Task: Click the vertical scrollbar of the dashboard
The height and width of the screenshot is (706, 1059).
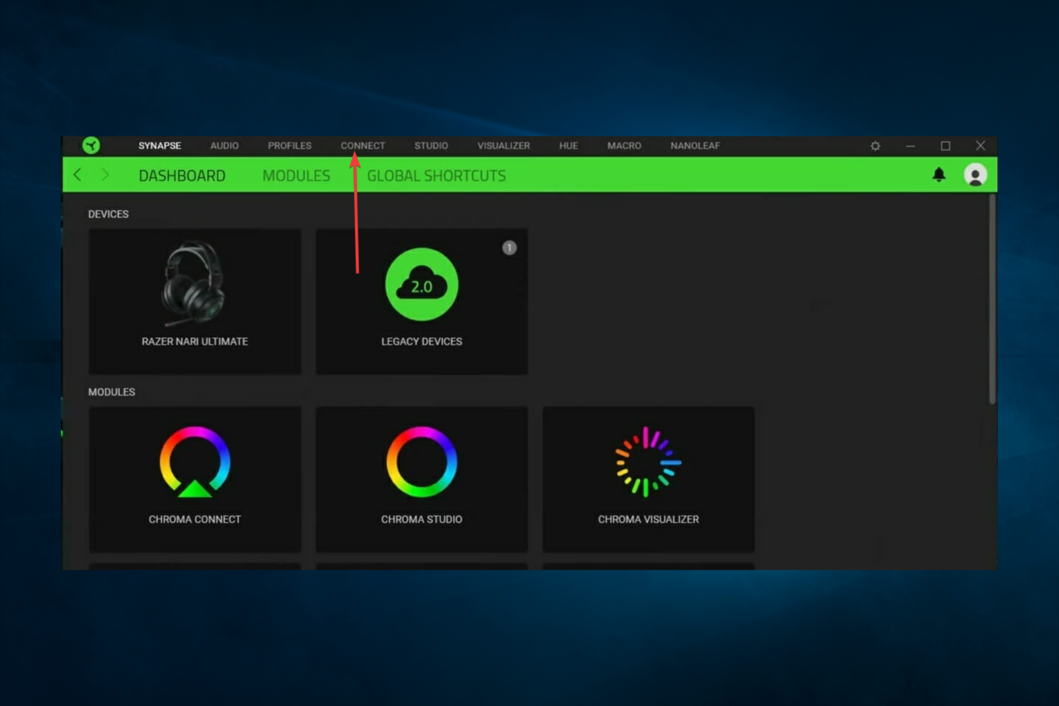Action: click(x=992, y=299)
